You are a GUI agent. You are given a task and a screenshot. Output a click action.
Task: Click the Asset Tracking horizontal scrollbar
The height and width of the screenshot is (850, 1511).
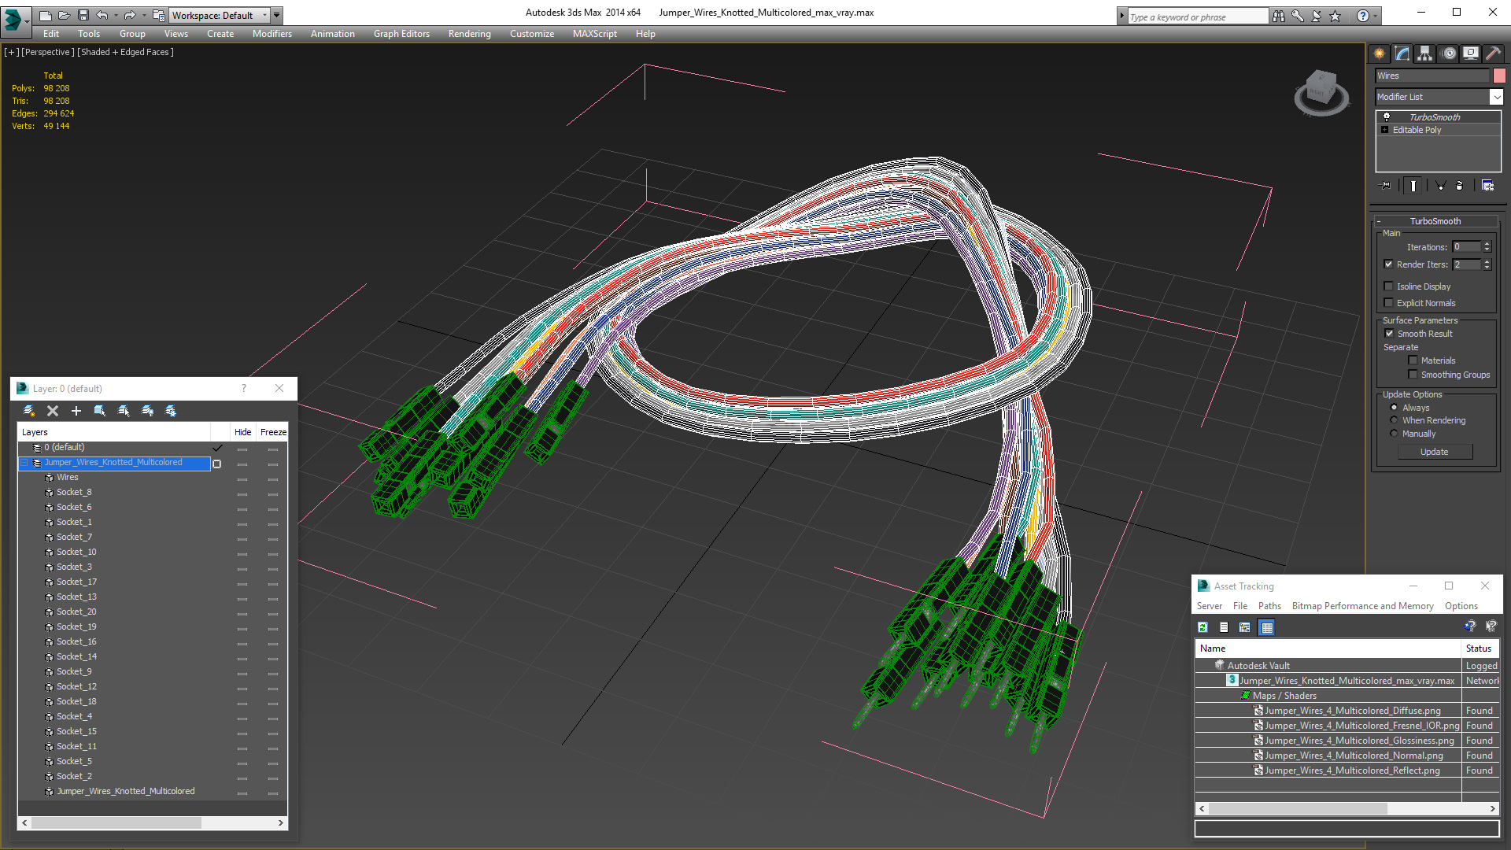tap(1347, 809)
